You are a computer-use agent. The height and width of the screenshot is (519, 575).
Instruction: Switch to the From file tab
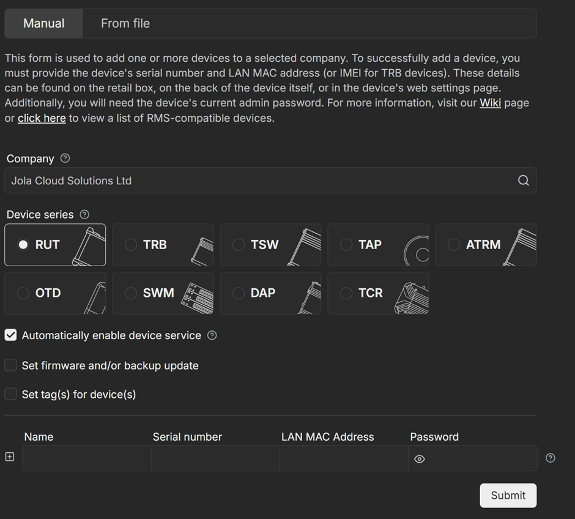[x=125, y=23]
